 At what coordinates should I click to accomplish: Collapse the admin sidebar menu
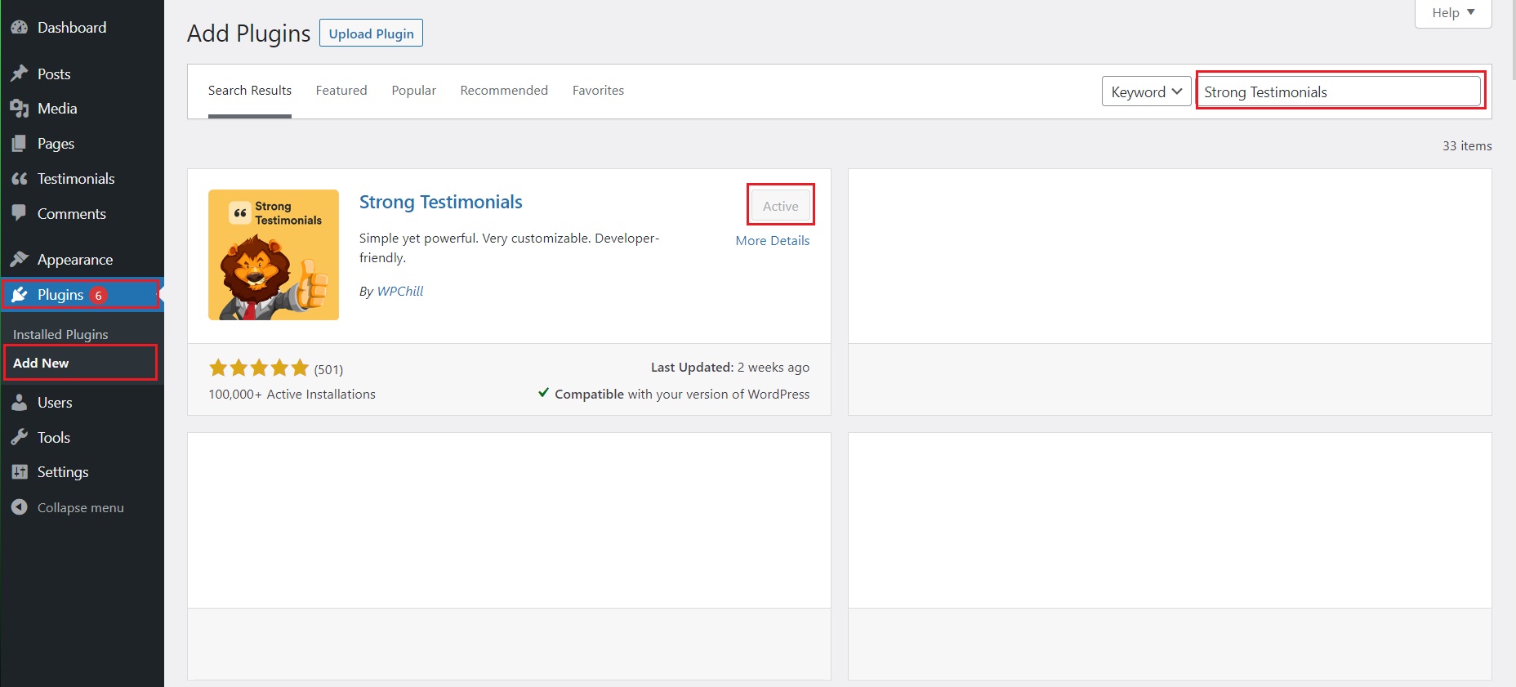click(x=82, y=507)
